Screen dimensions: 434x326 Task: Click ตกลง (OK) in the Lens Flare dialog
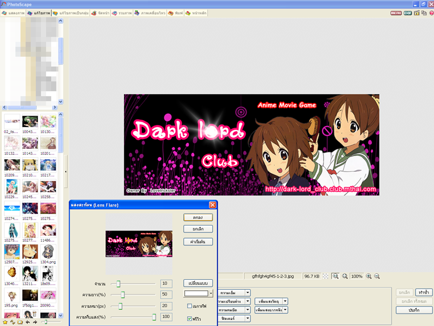click(198, 217)
